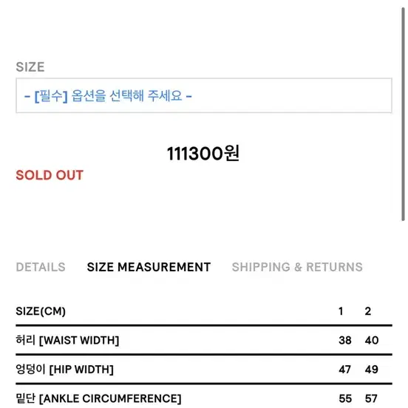The width and height of the screenshot is (408, 408).
Task: Click the SIZE heading label
Action: point(30,67)
